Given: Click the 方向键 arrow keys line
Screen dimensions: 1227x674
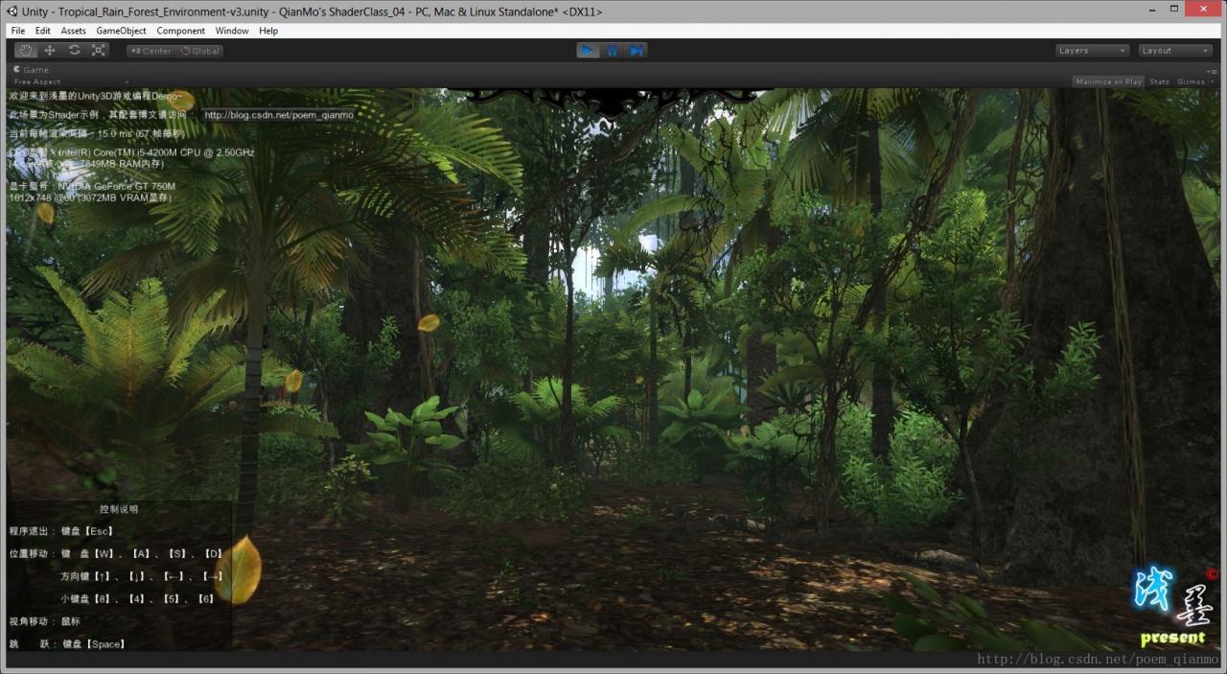Looking at the screenshot, I should [x=142, y=576].
